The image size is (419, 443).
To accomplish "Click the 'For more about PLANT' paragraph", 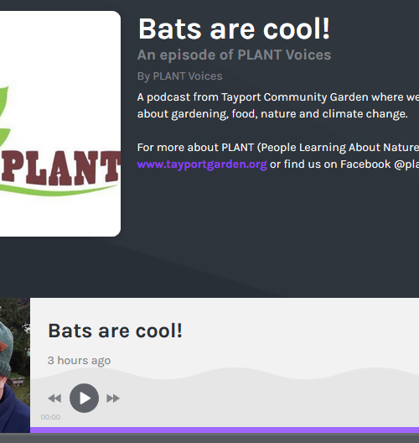I will point(278,156).
